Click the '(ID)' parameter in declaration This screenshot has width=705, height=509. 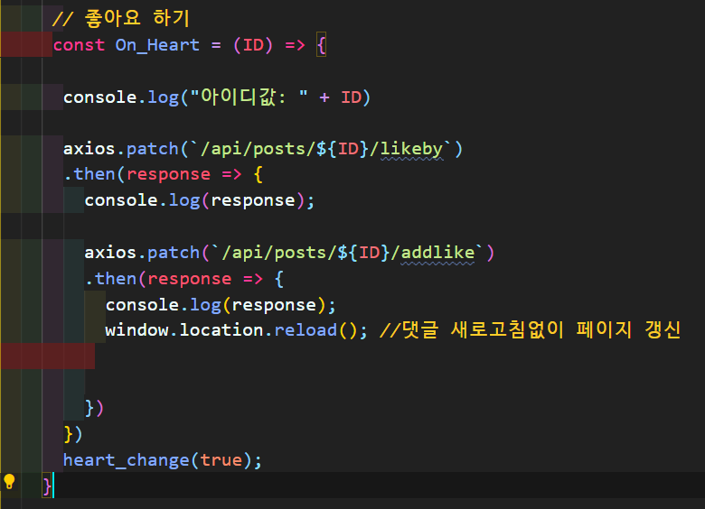253,45
